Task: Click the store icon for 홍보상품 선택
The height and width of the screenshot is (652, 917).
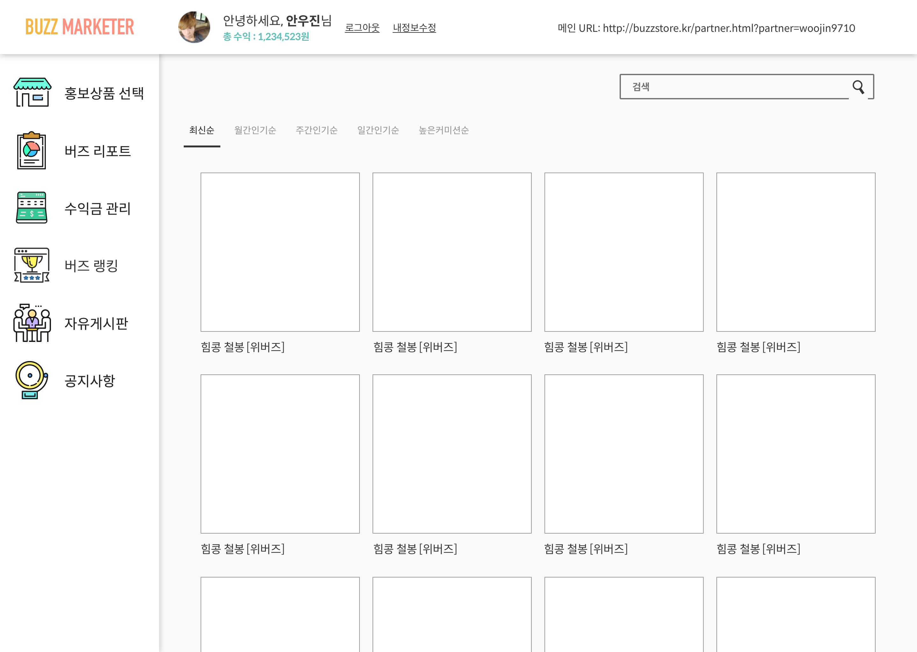Action: tap(32, 92)
